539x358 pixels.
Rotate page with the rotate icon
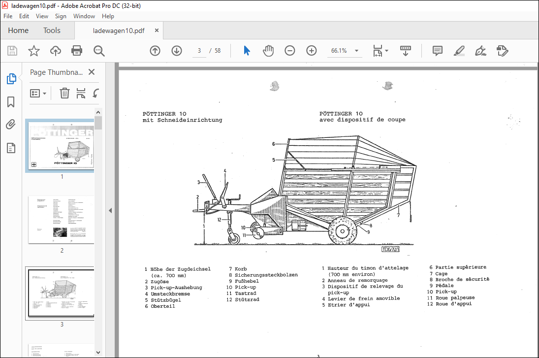pos(96,93)
